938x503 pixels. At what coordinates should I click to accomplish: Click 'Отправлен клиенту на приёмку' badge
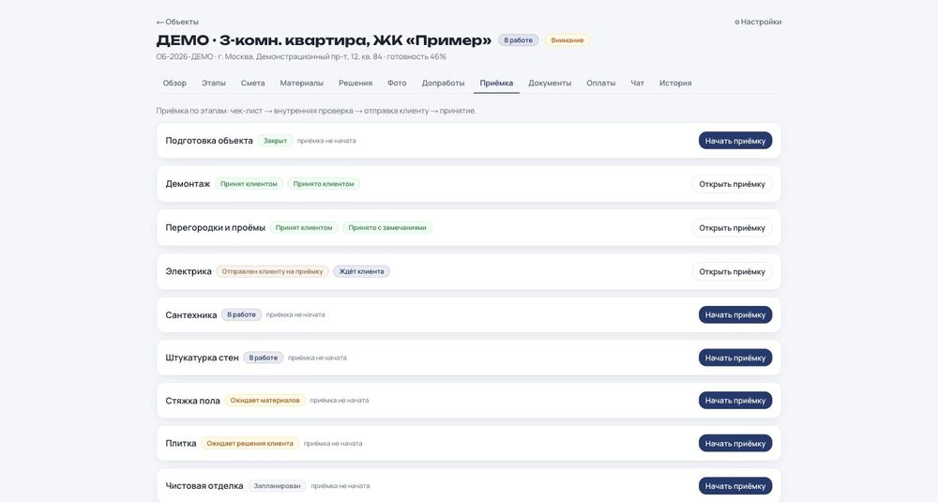tap(272, 271)
